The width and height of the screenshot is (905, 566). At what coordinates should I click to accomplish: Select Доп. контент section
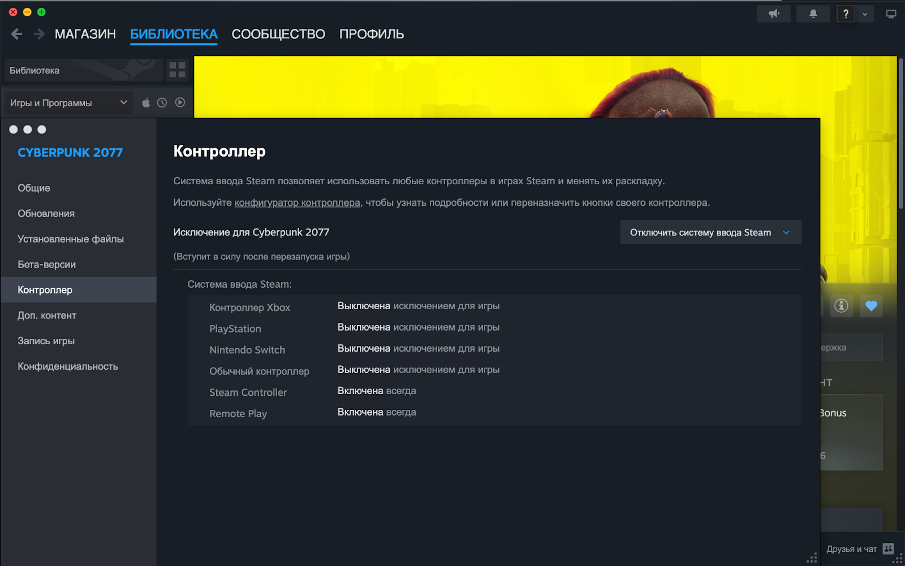tap(79, 316)
